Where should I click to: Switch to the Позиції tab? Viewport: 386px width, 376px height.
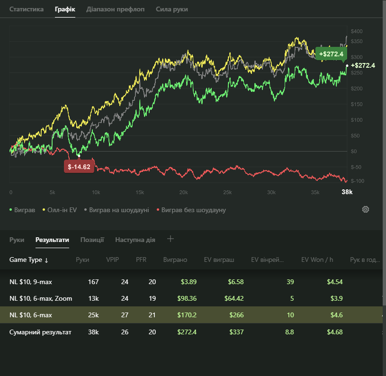click(92, 240)
